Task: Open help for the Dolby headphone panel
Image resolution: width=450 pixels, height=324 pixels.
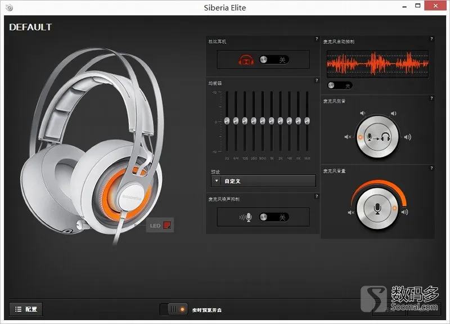Action: click(x=317, y=39)
